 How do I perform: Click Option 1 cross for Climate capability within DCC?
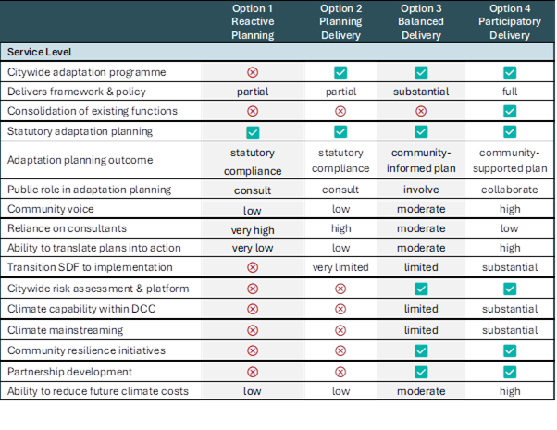point(253,309)
